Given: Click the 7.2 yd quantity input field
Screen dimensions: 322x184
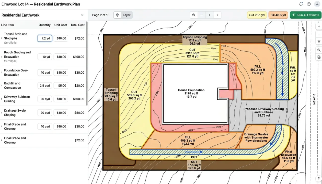Looking at the screenshot, I should pos(44,38).
